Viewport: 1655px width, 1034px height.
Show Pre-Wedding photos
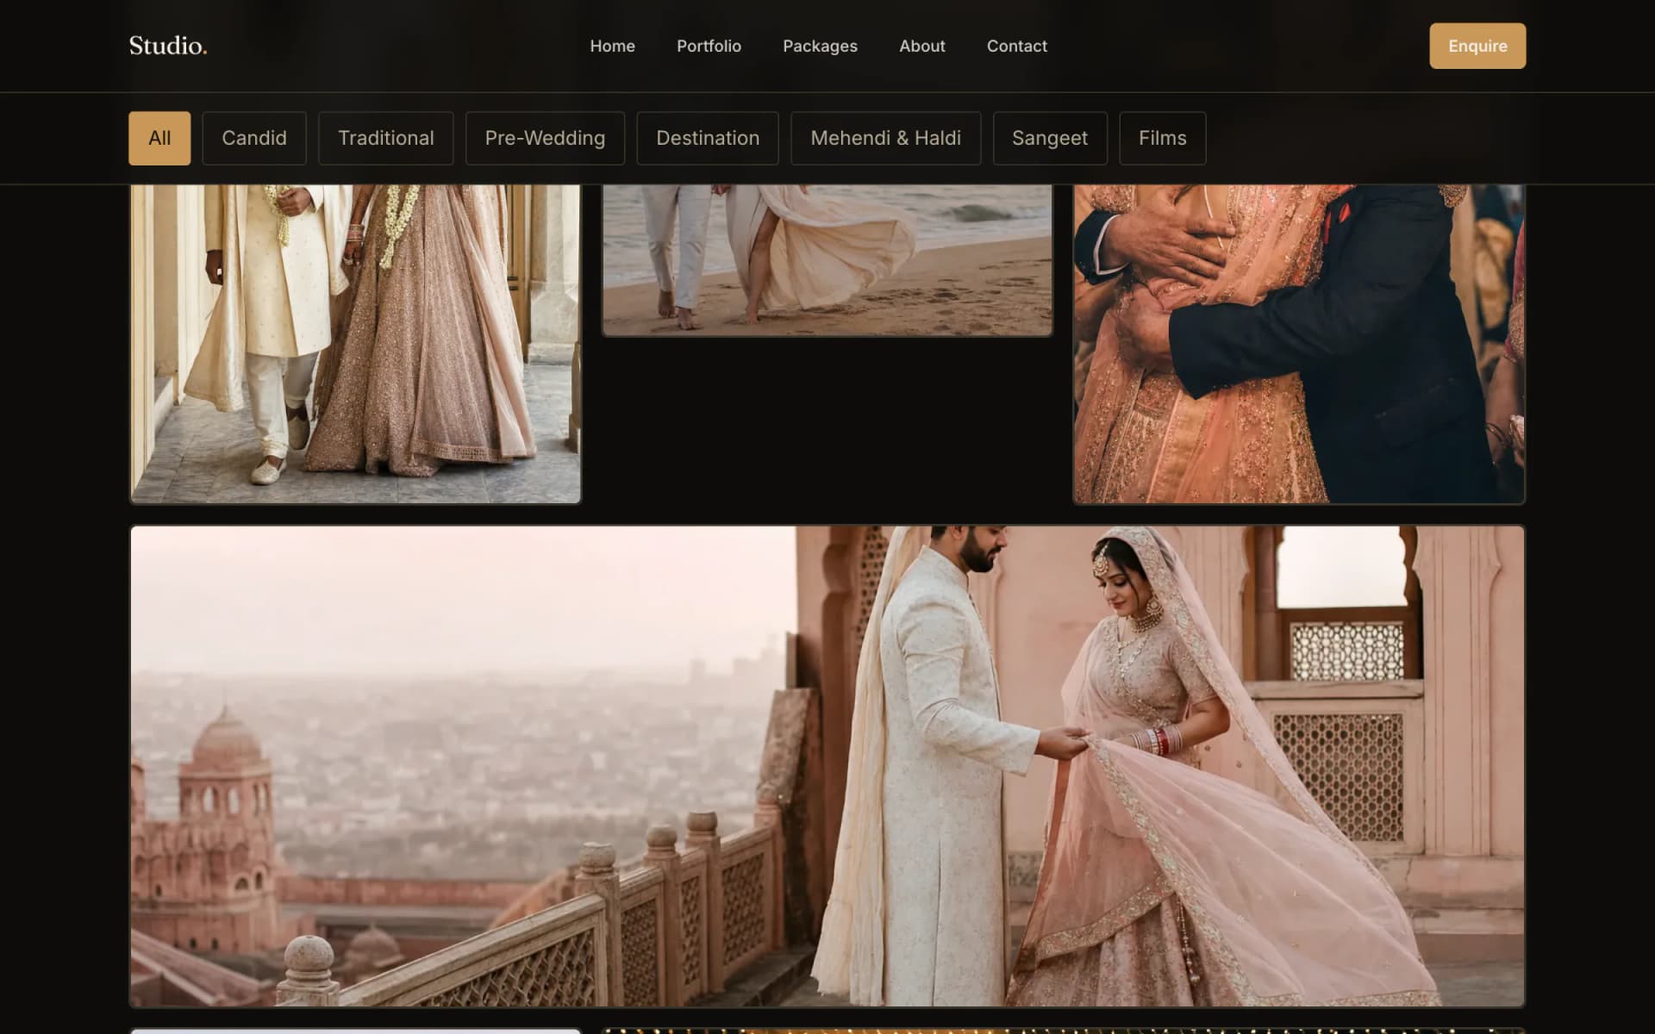[x=545, y=138]
